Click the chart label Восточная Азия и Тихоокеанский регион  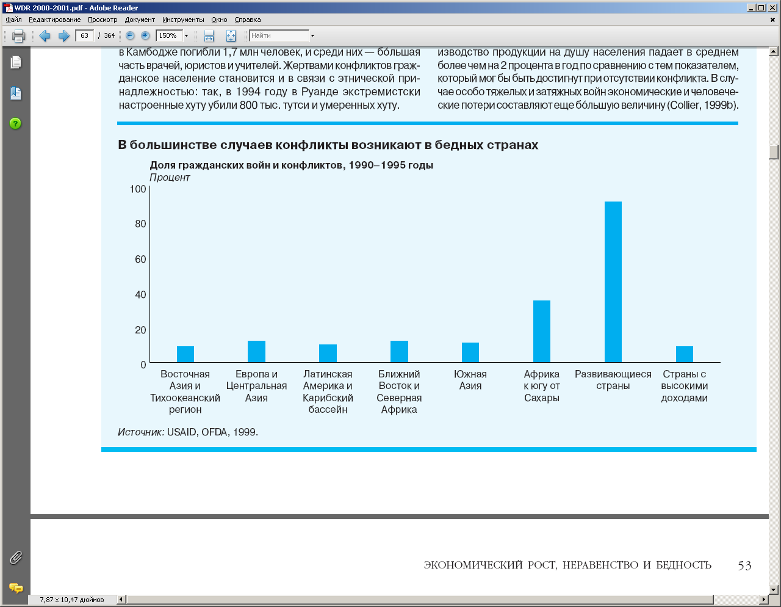click(185, 391)
